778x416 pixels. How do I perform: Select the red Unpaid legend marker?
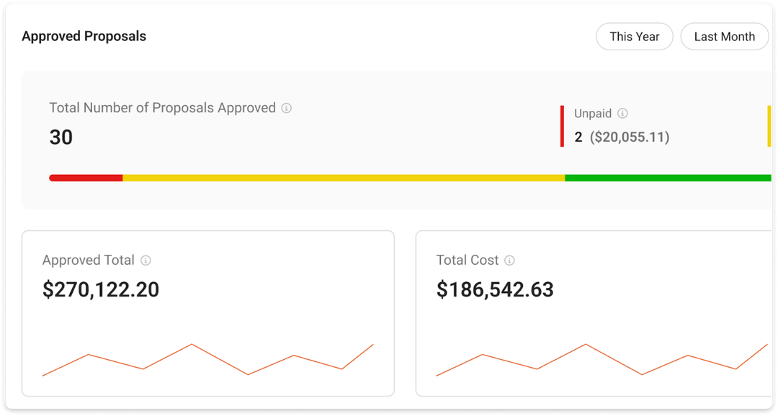point(563,126)
